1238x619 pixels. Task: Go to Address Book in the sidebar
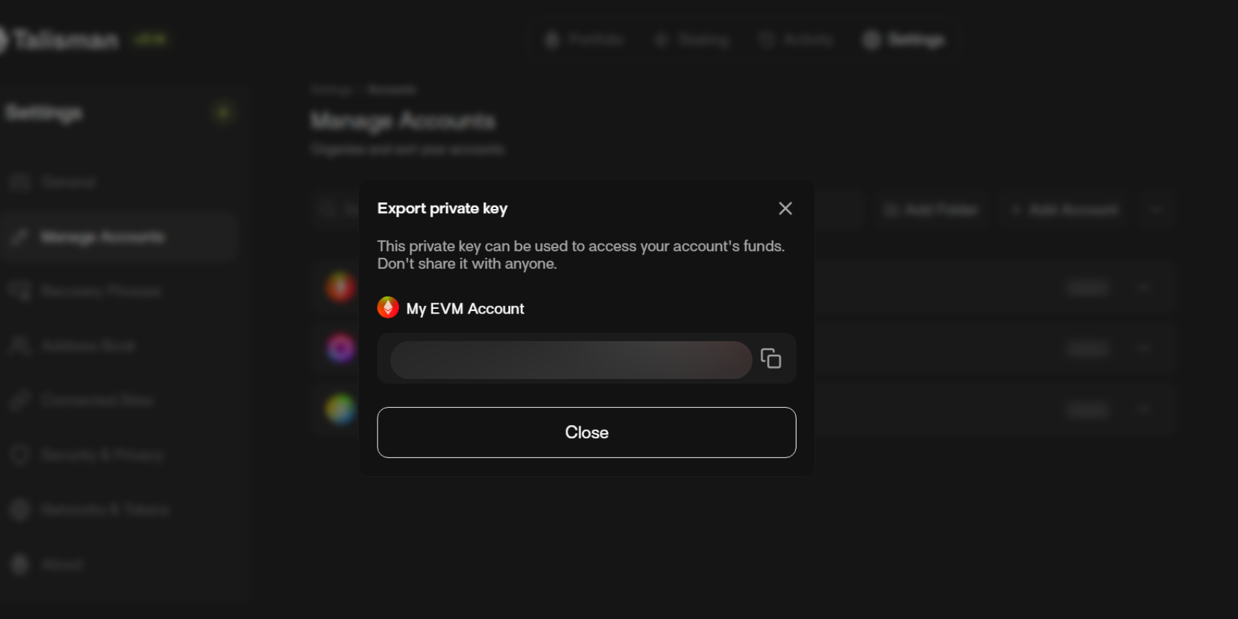tap(88, 346)
